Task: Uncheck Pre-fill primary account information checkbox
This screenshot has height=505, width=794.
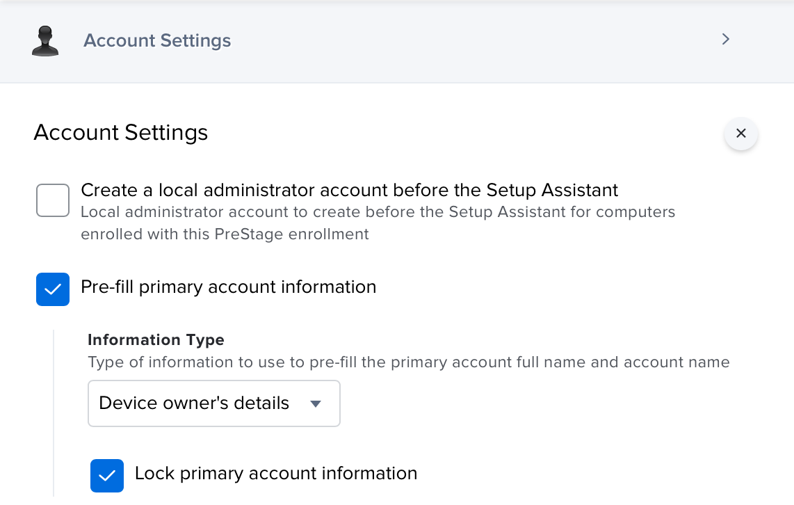Action: pos(53,289)
